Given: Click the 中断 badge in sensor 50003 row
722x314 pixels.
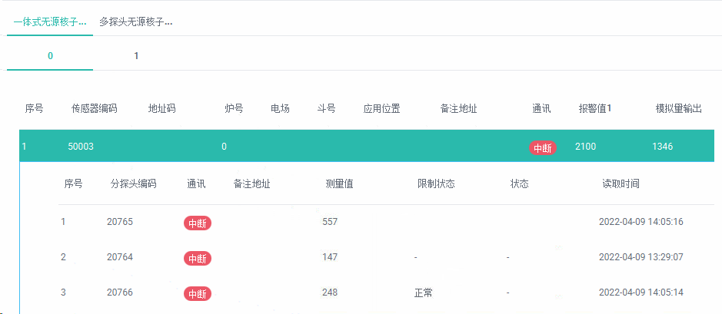Looking at the screenshot, I should (543, 148).
